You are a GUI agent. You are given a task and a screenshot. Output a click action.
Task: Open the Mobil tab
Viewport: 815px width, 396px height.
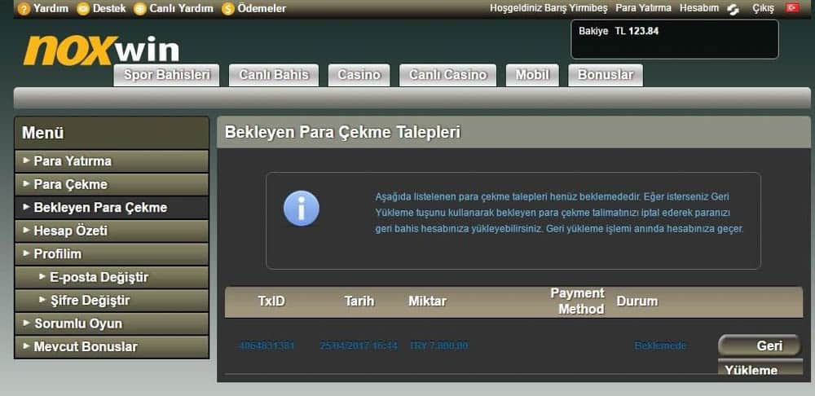[x=532, y=75]
